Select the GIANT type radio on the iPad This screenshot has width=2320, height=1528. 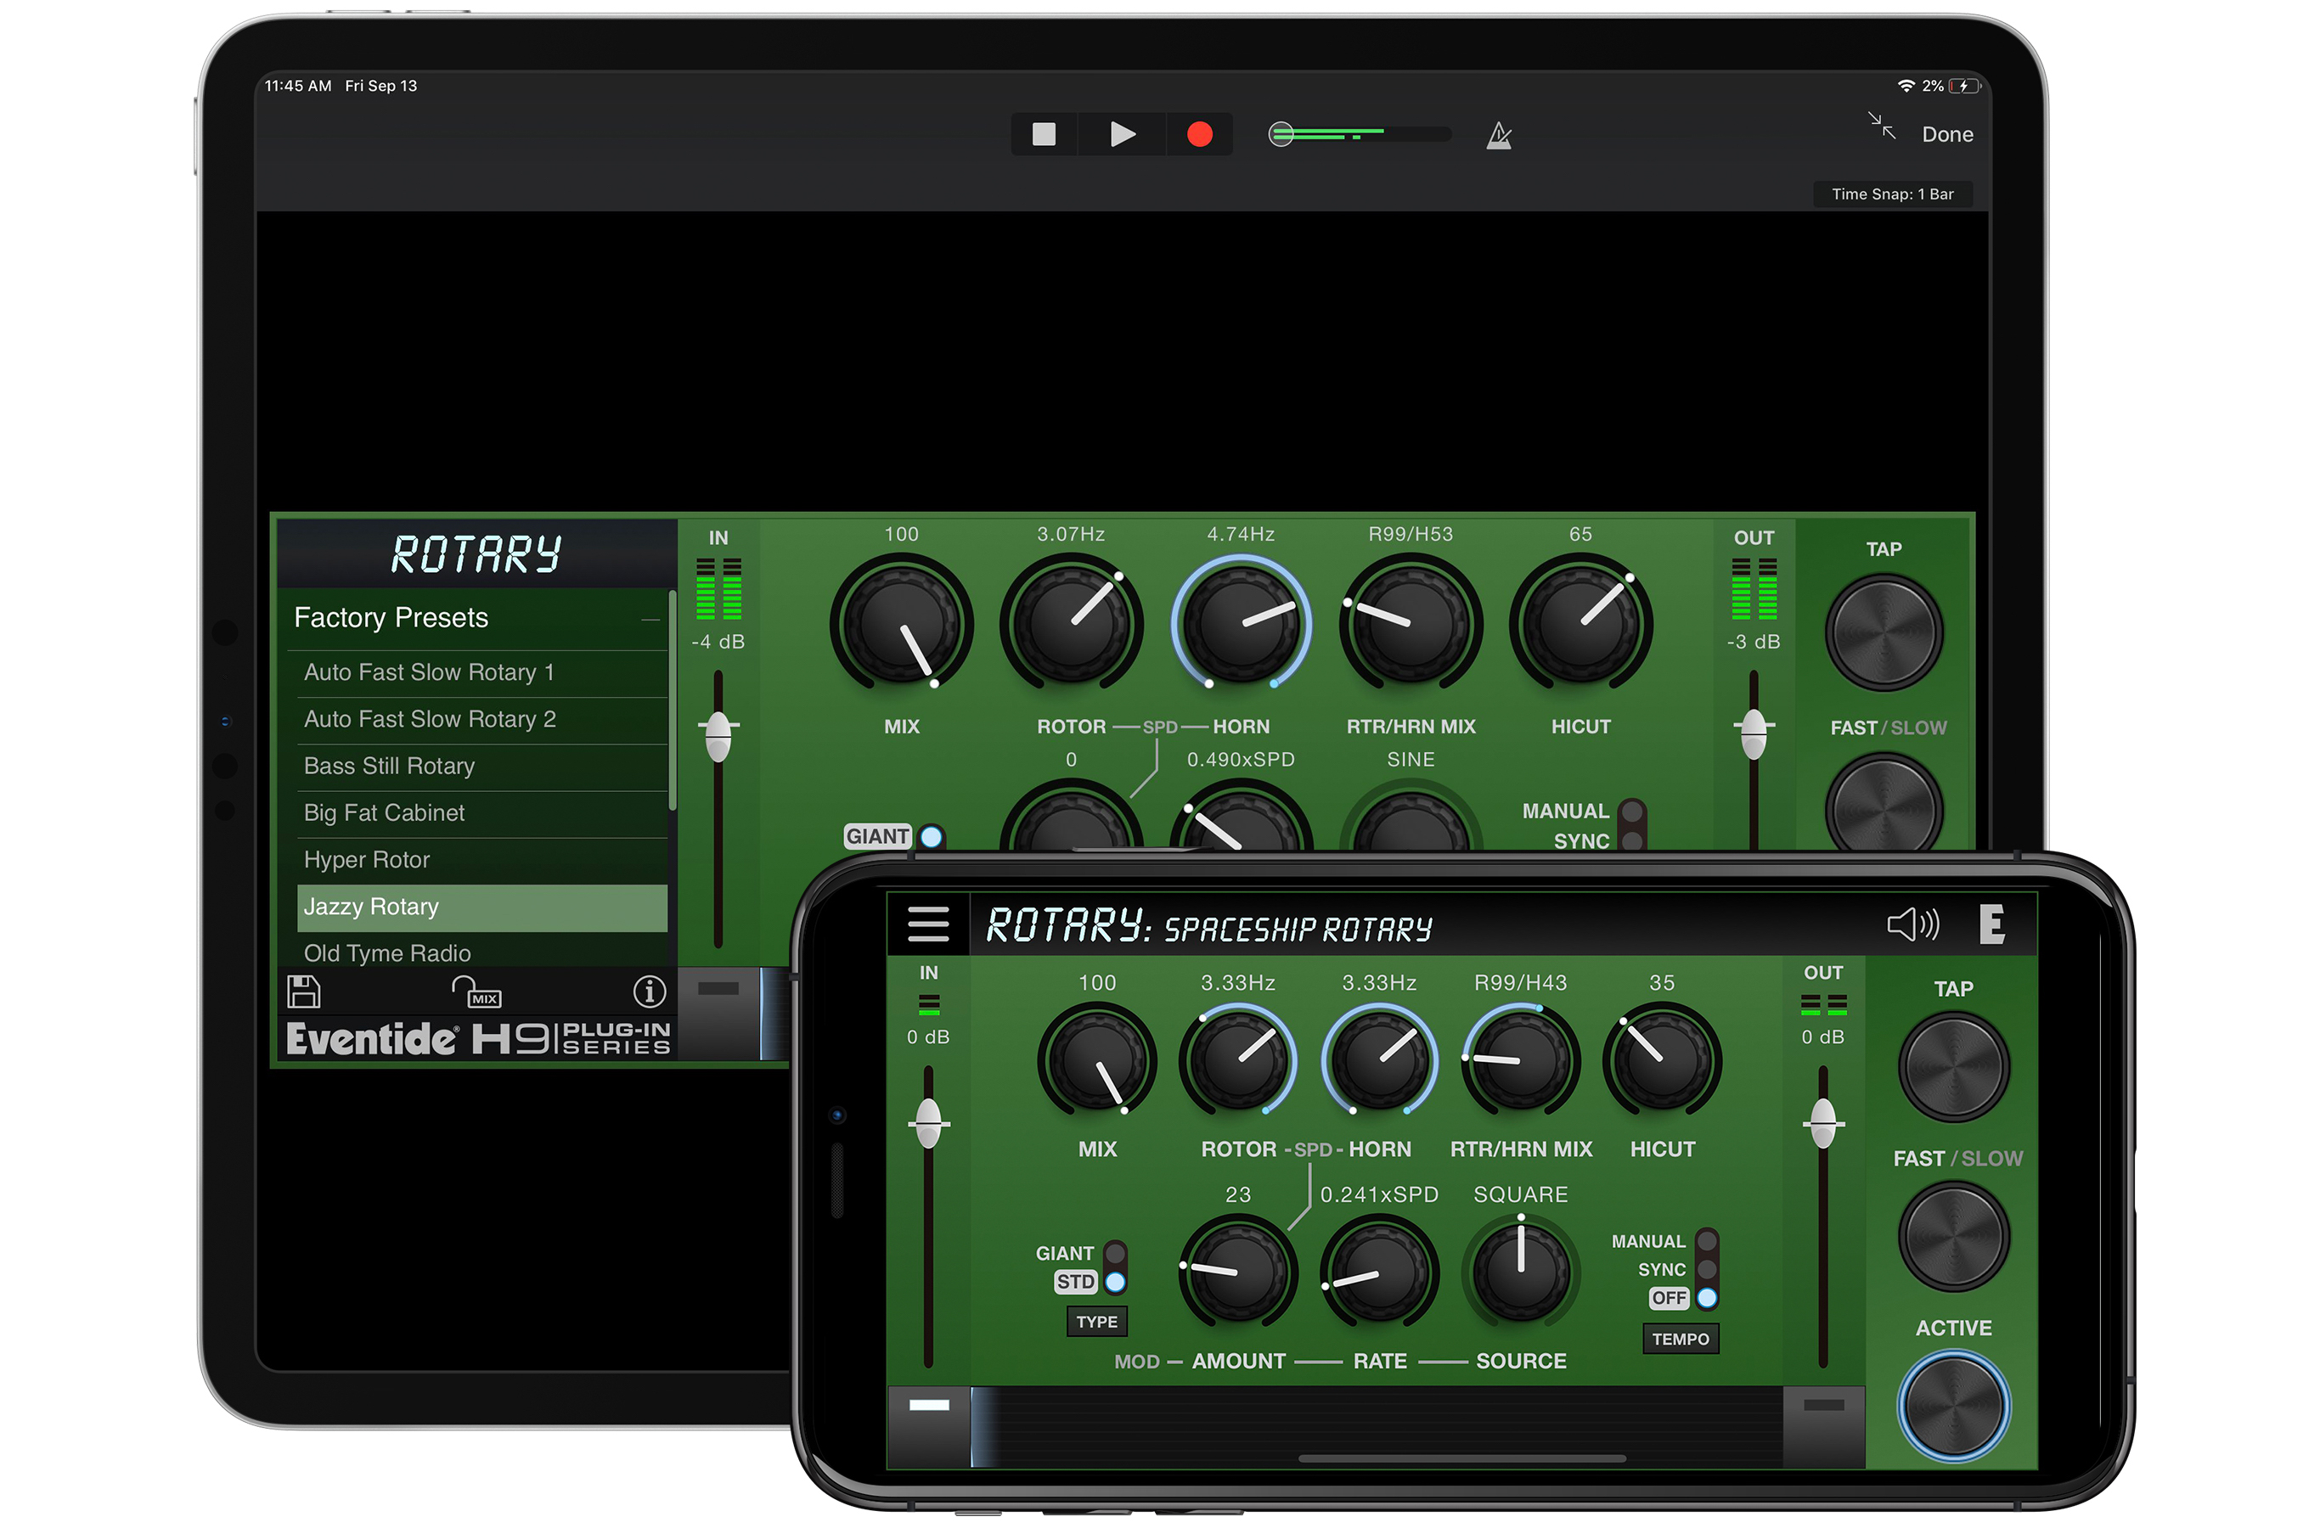tap(931, 837)
